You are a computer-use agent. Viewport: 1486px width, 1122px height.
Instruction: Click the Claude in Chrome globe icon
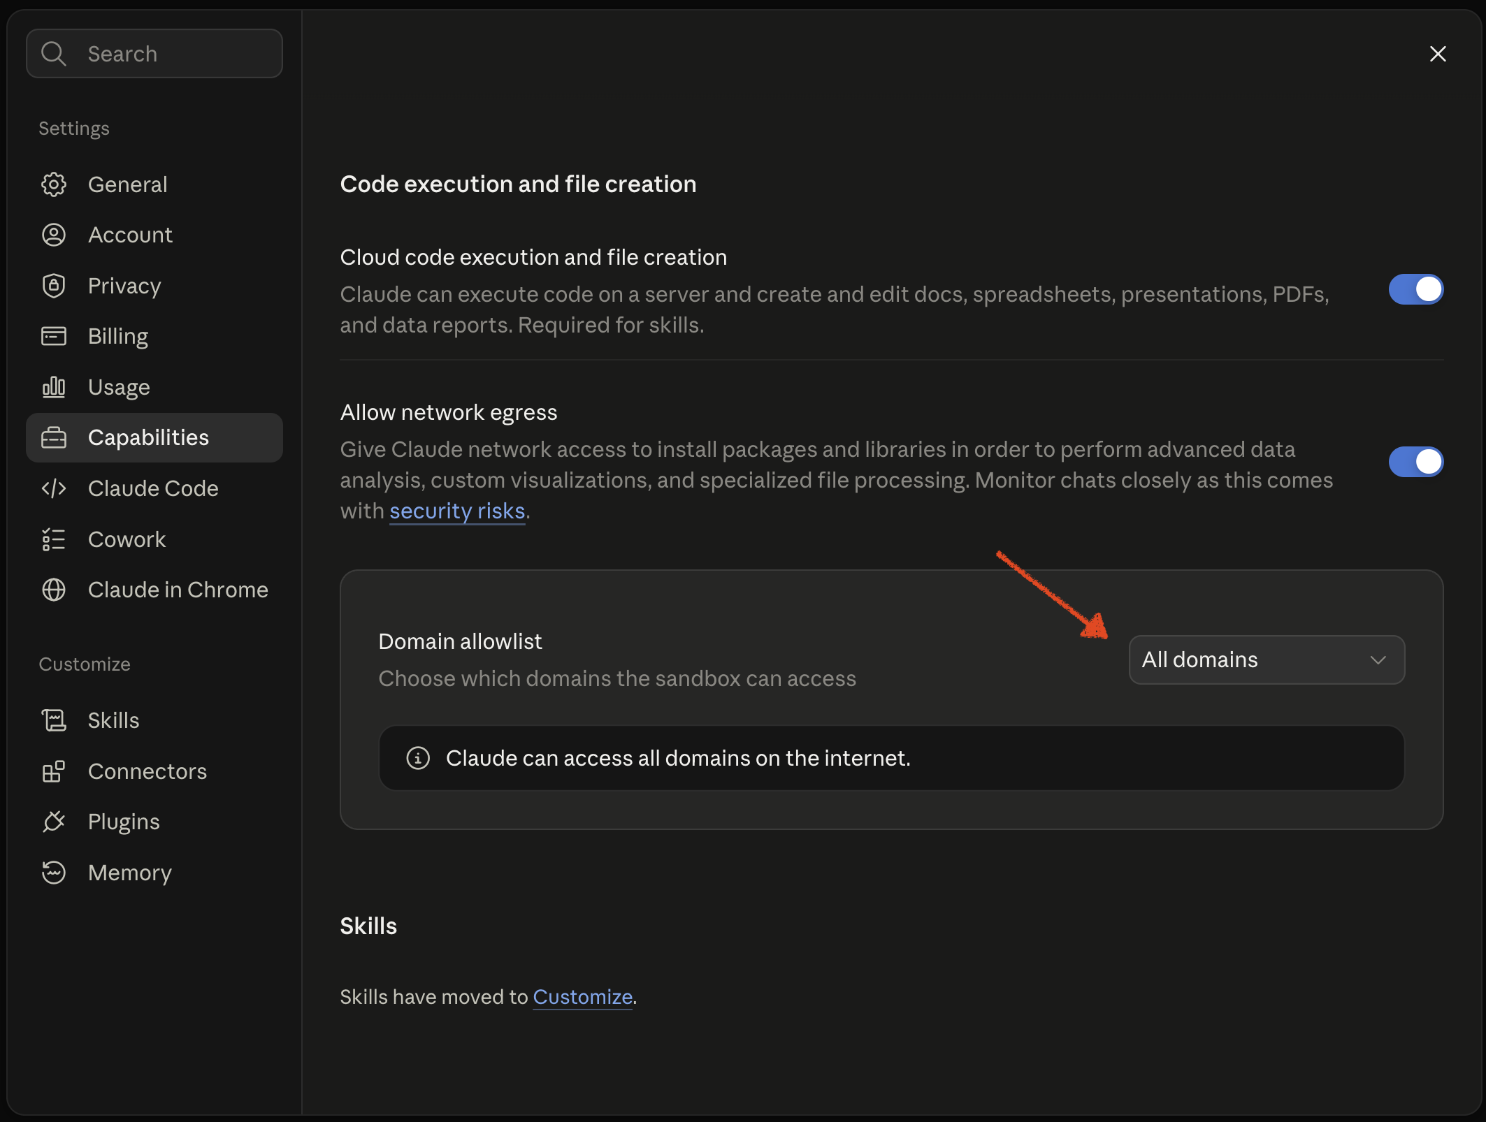point(54,590)
